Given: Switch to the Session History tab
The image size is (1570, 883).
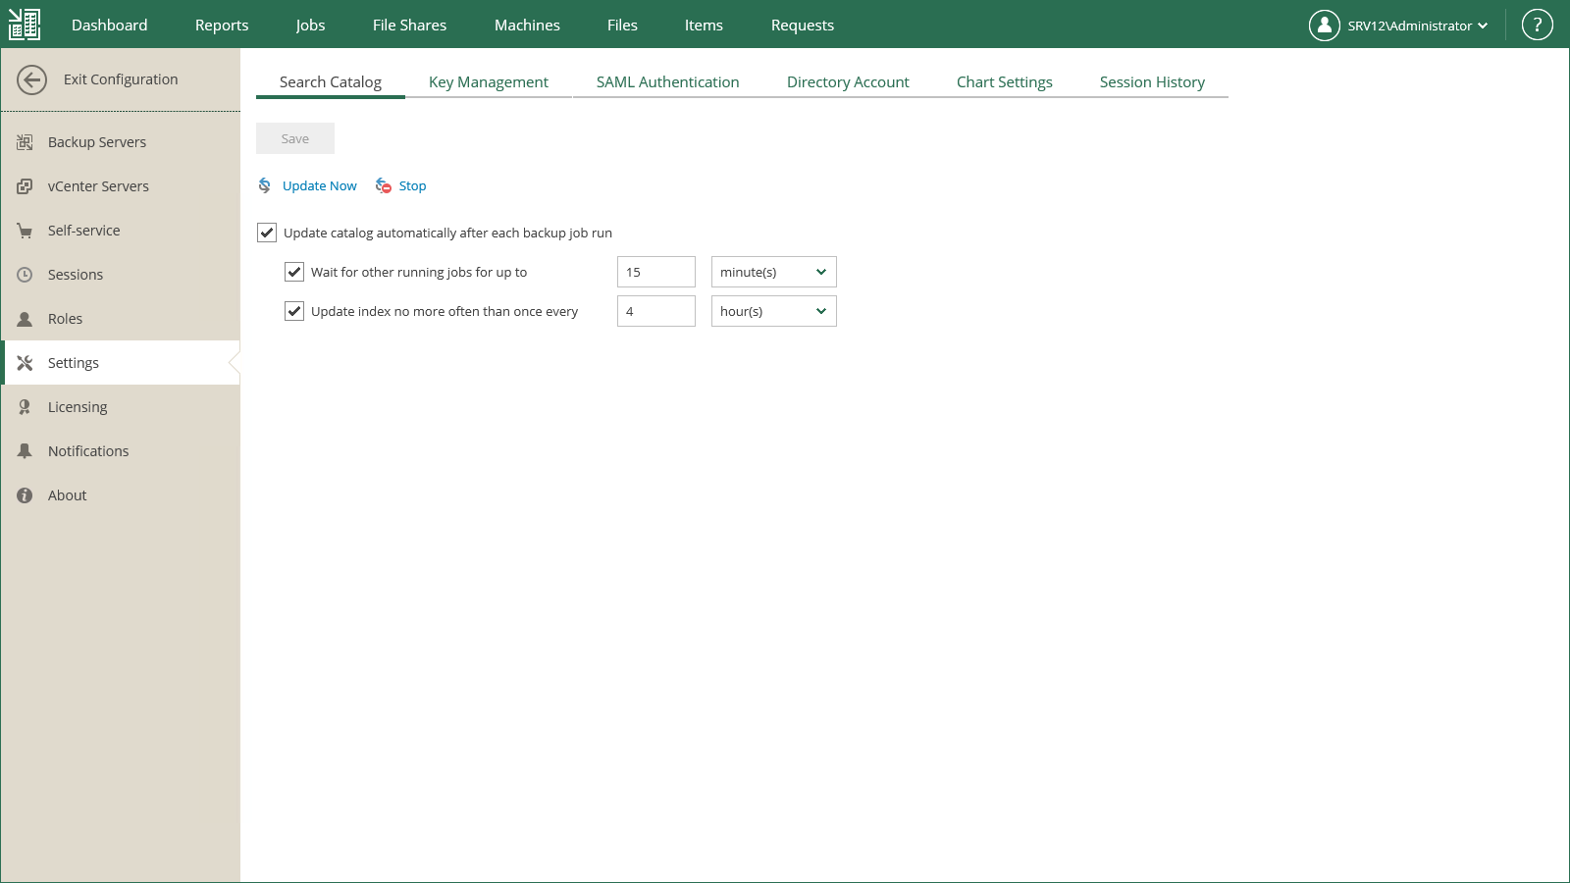Looking at the screenshot, I should (x=1152, y=82).
